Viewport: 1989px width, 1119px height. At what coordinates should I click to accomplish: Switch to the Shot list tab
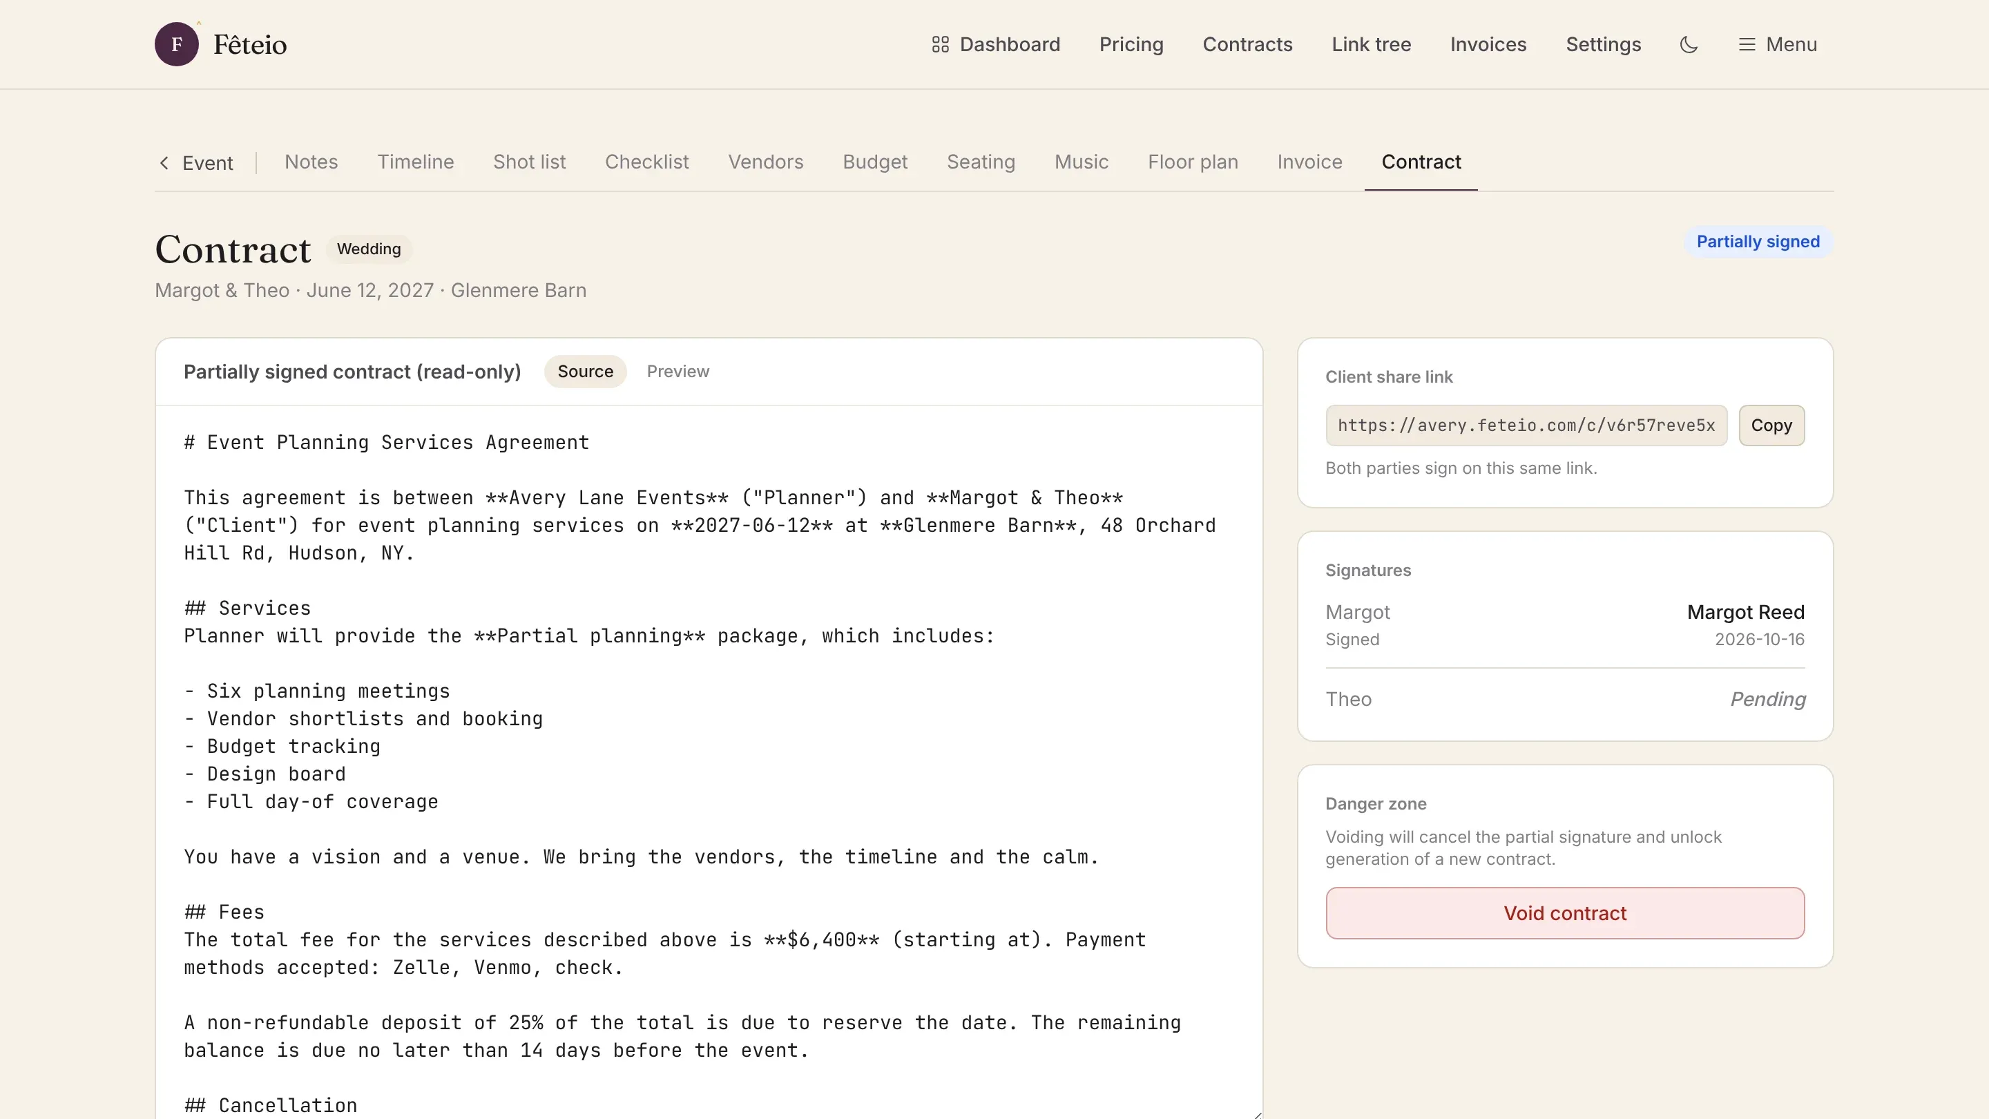[529, 162]
